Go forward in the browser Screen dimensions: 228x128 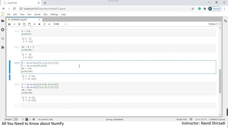tap(9, 9)
